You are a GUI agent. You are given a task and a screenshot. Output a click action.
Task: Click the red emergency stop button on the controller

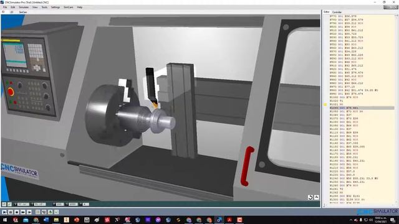coord(11,91)
